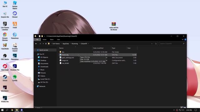Launch Premiere Pro from desktop
The height and width of the screenshot is (112, 200).
point(15,67)
